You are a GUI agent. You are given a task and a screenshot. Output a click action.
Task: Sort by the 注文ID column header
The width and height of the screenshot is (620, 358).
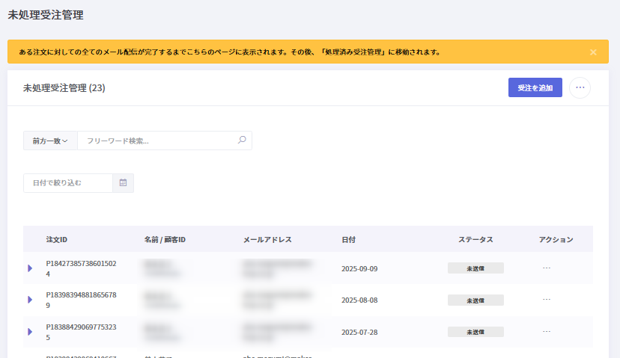(57, 239)
